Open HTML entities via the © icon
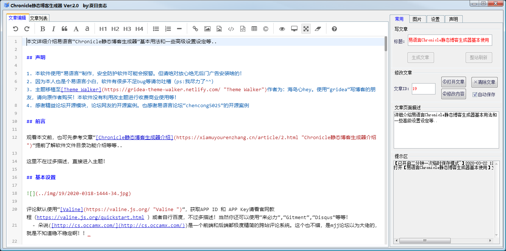 pyautogui.click(x=266, y=29)
